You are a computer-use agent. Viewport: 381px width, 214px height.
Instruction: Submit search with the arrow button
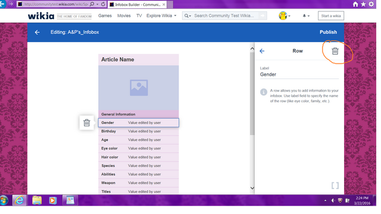click(263, 16)
